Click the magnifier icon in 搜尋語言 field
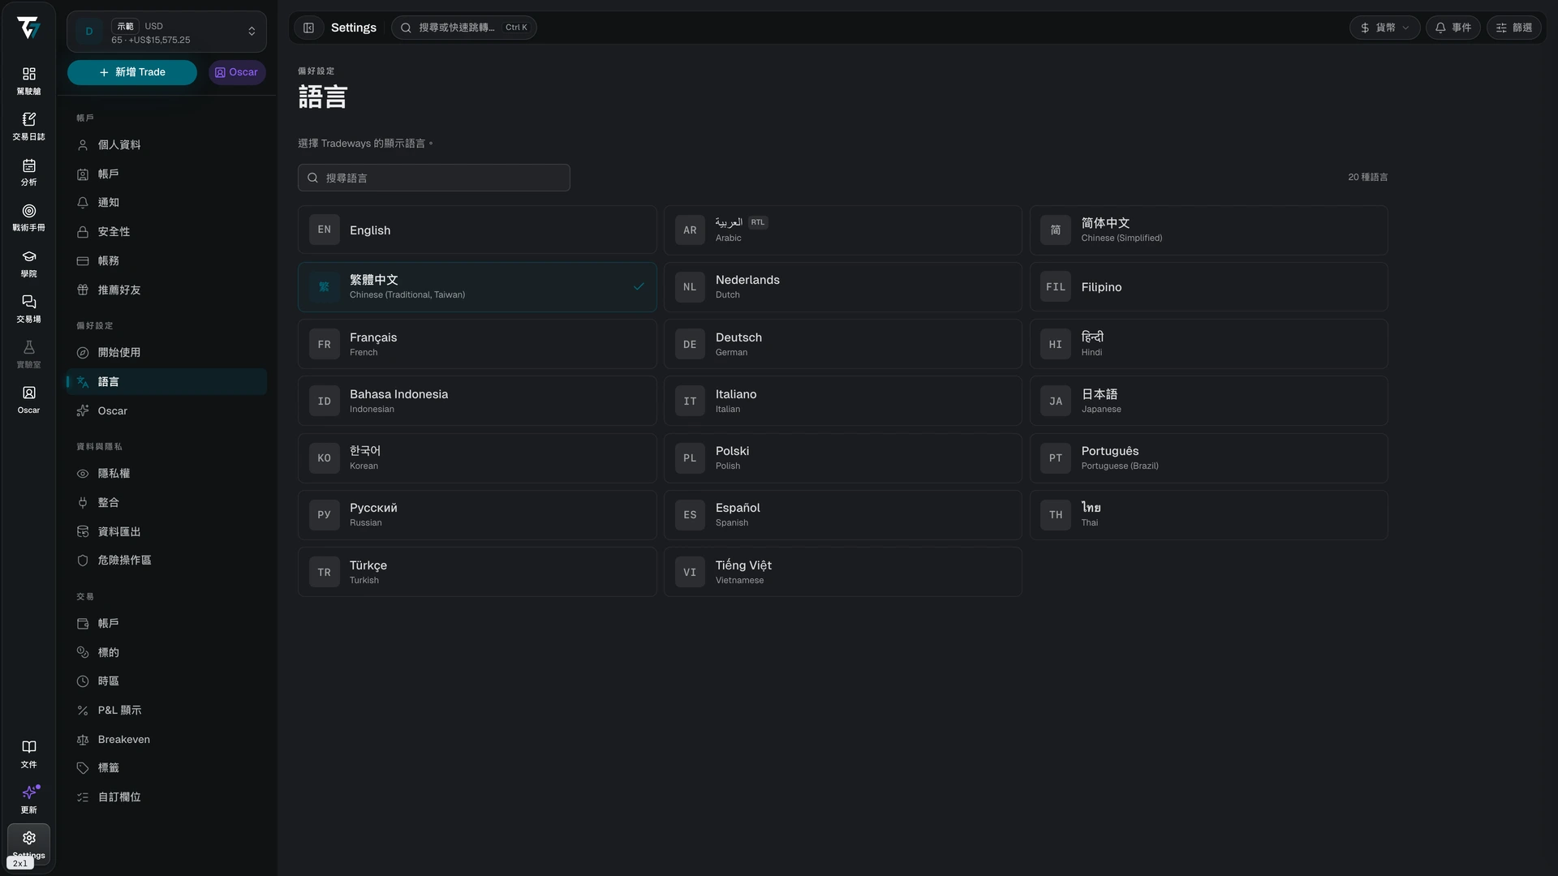This screenshot has height=876, width=1558. pos(312,178)
